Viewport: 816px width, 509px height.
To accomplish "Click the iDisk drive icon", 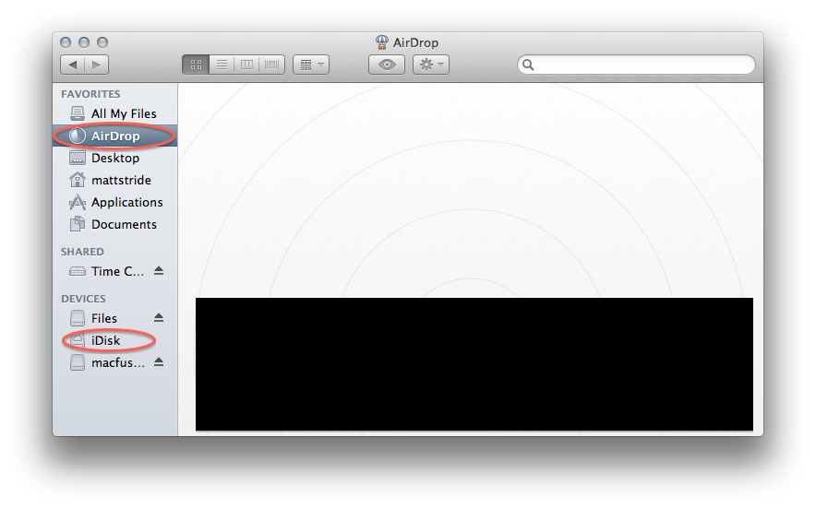I will [x=78, y=340].
